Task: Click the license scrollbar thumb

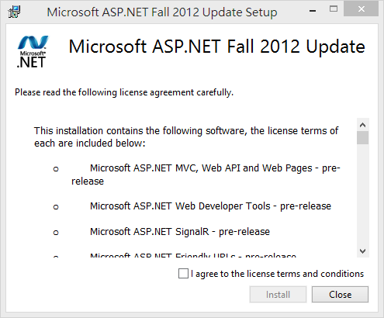Action: (363, 138)
